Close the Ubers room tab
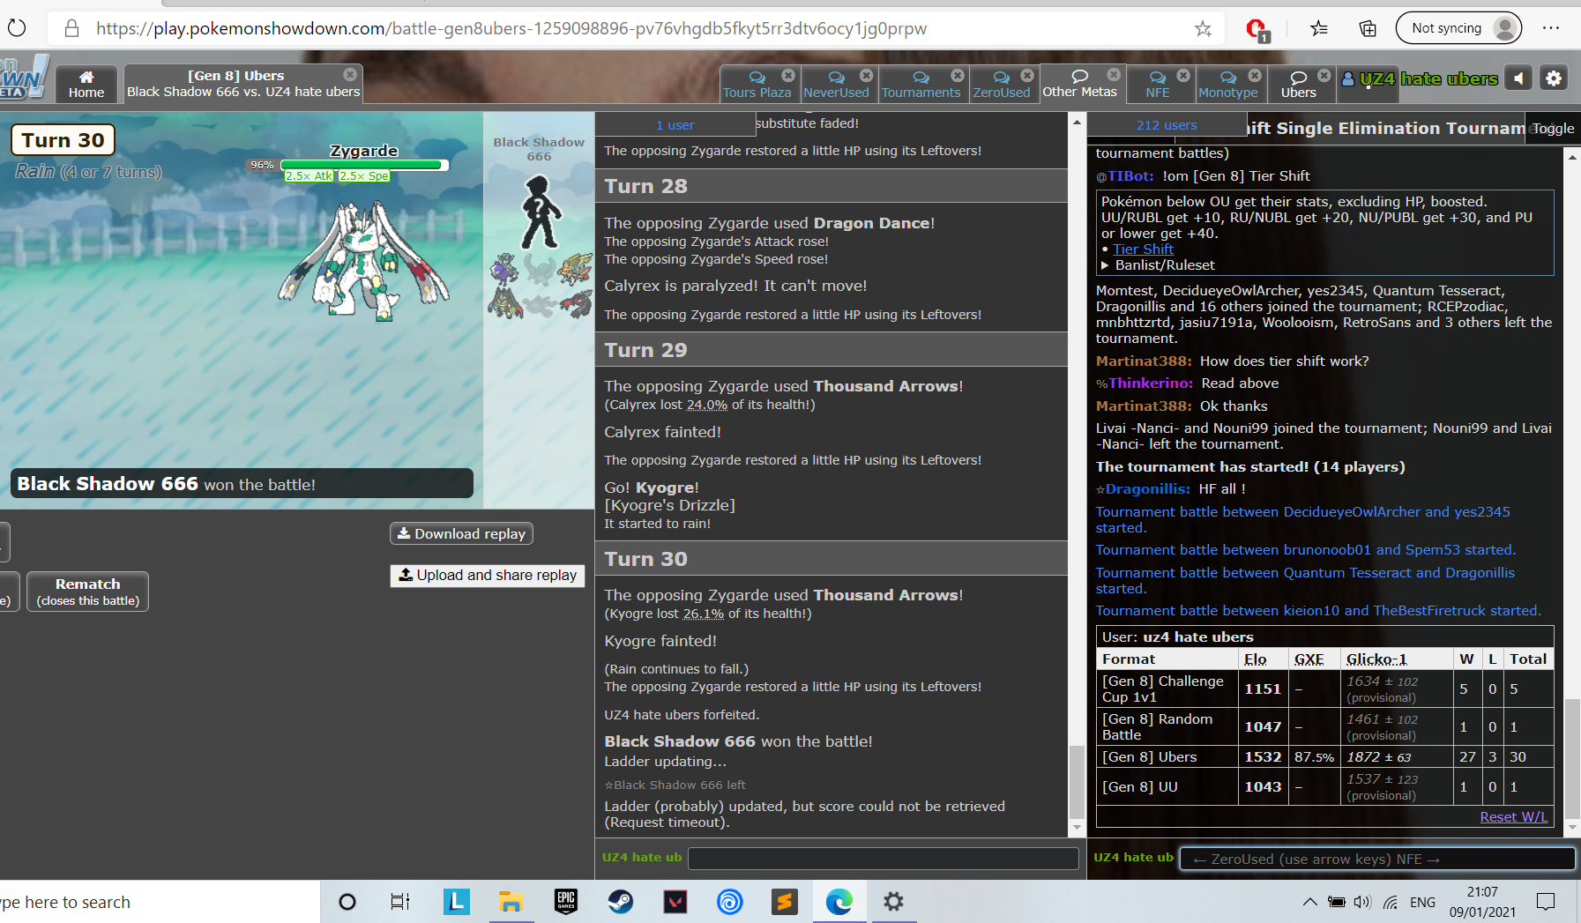 click(1324, 76)
